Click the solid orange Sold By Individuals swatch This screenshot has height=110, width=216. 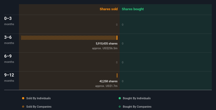pyautogui.click(x=23, y=98)
